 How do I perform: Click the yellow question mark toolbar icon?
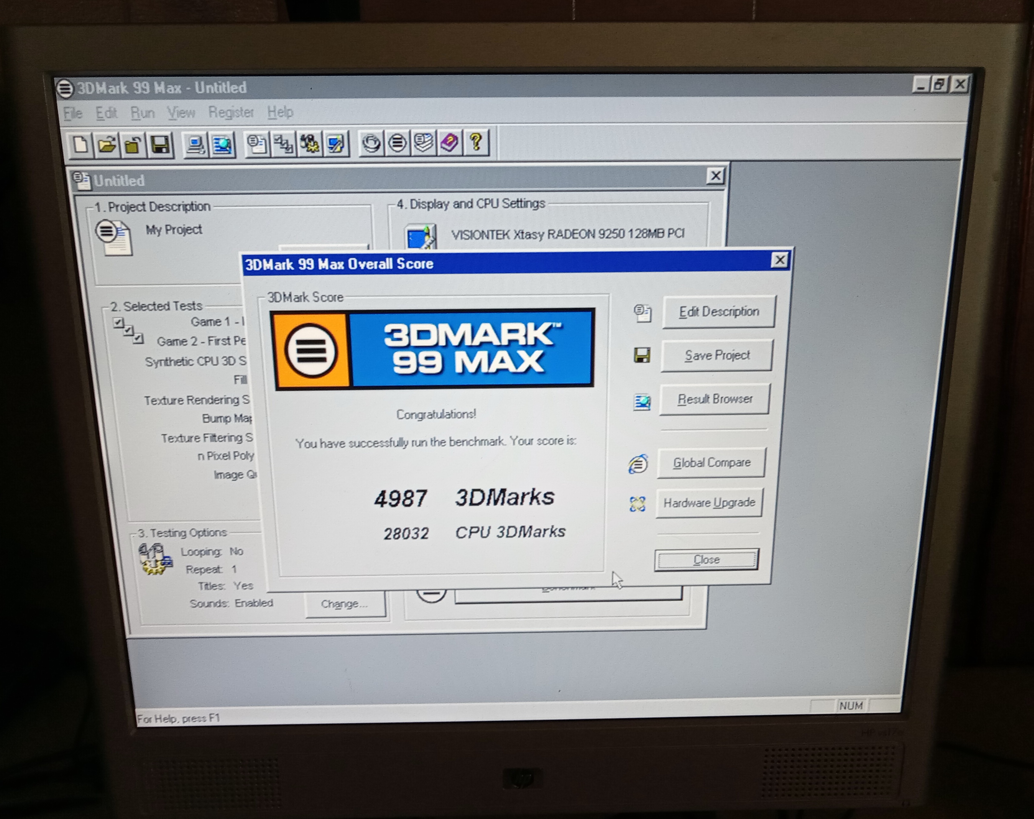(x=475, y=142)
